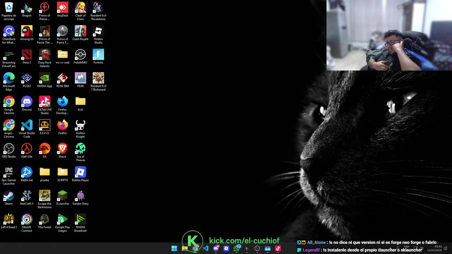This screenshot has height=254, width=452.
Task: Select the PEAK game shortcut
Action: (81, 80)
